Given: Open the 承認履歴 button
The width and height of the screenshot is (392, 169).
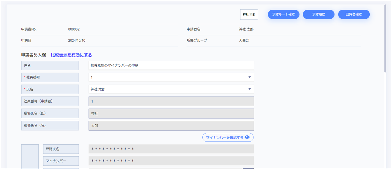Looking at the screenshot, I should [318, 14].
